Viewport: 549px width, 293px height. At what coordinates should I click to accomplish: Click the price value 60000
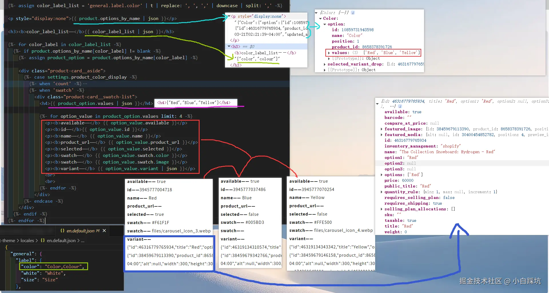click(x=407, y=180)
